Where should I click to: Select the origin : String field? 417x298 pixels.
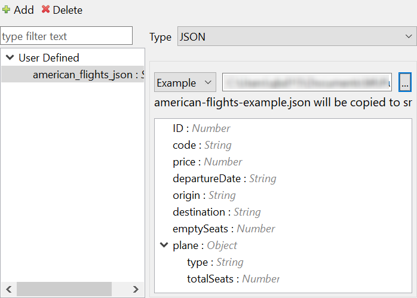204,195
